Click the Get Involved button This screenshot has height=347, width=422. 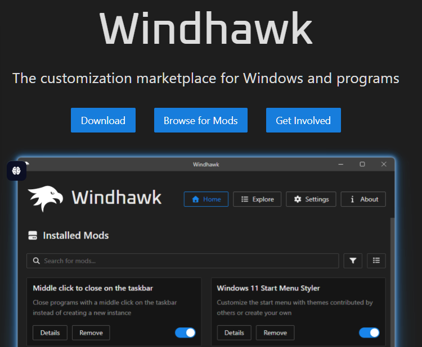tap(303, 120)
